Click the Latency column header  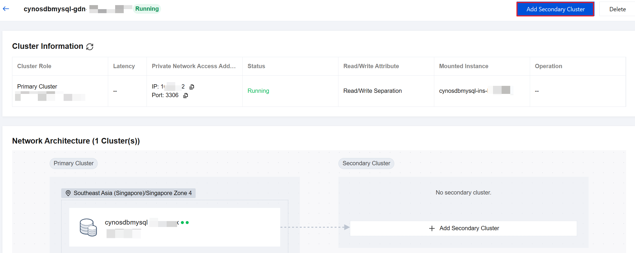[124, 66]
